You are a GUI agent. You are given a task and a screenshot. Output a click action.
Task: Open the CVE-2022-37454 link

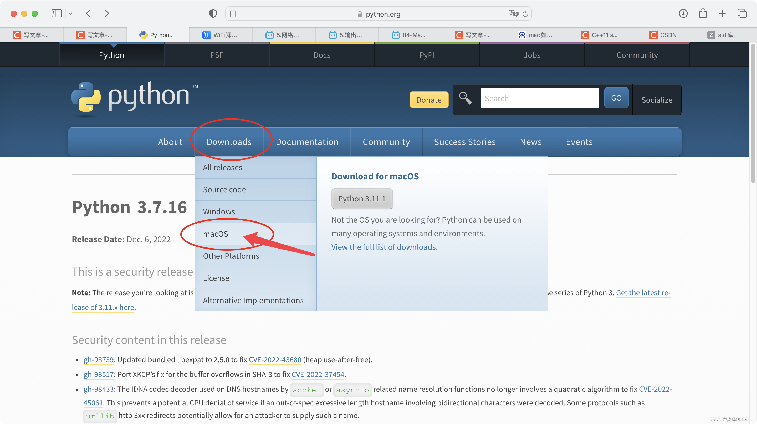[x=318, y=374]
